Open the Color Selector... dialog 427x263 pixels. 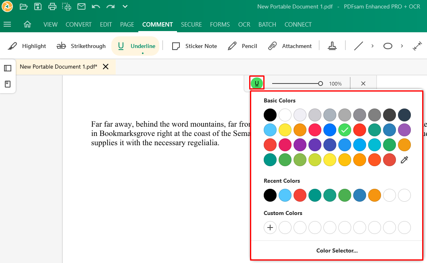click(x=337, y=251)
